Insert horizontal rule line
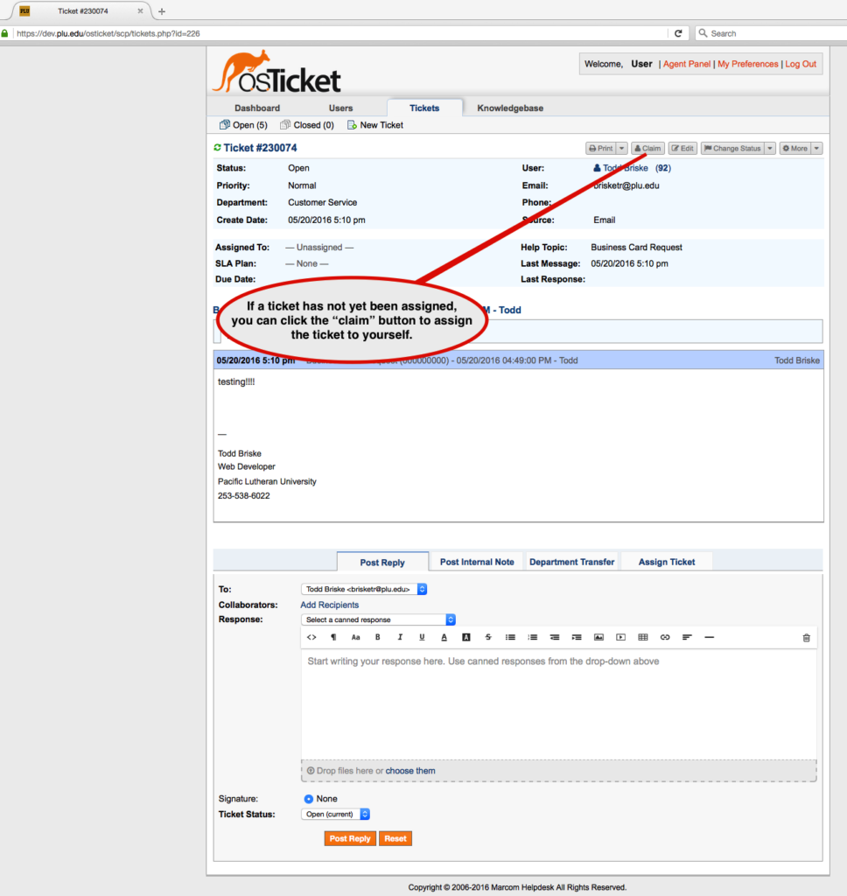Image resolution: width=847 pixels, height=896 pixels. point(710,637)
